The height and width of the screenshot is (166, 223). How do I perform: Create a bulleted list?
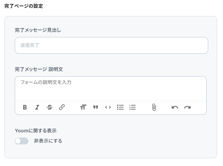pos(120,107)
